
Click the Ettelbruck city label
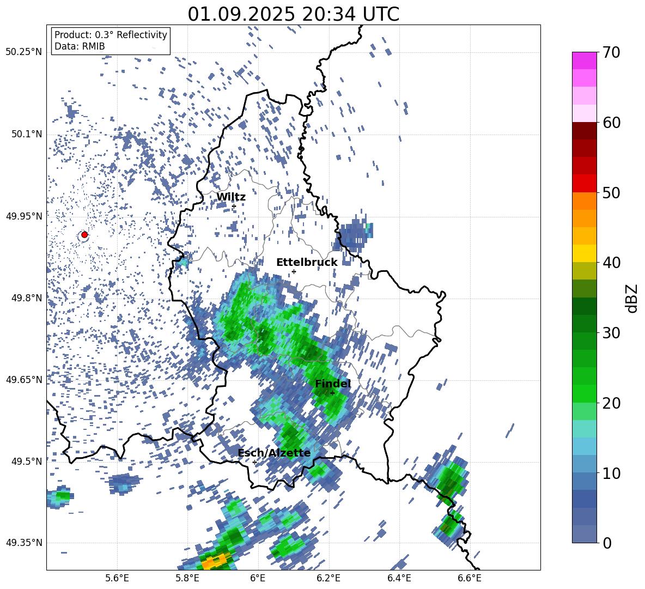(307, 263)
